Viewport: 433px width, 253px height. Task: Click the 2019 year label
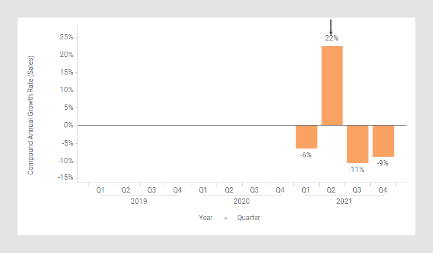point(139,201)
